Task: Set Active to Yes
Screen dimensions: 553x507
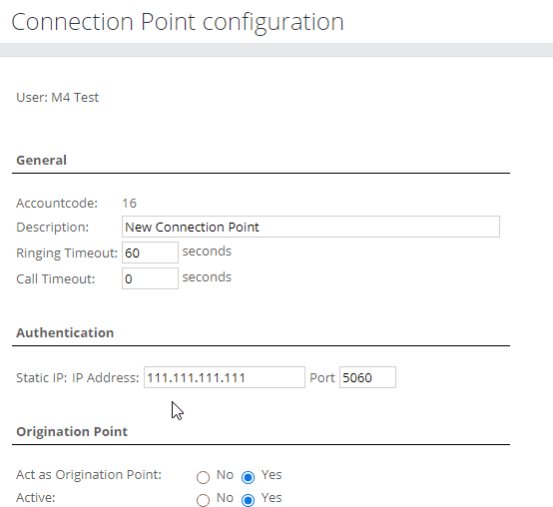Action: point(248,500)
